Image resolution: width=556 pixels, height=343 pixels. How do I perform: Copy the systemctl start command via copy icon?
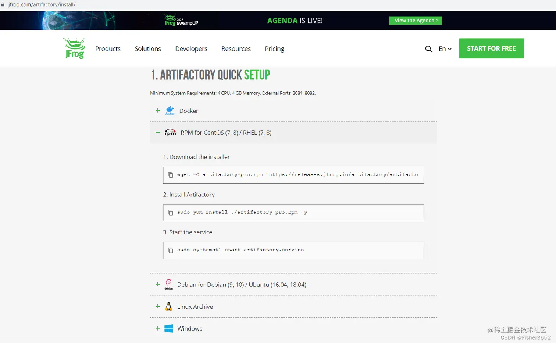click(170, 250)
